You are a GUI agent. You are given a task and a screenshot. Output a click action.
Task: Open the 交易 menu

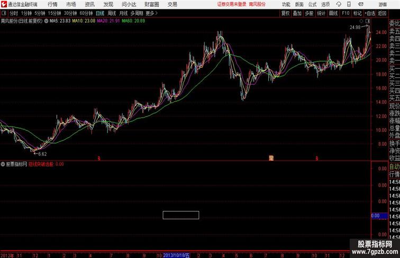[x=172, y=4]
